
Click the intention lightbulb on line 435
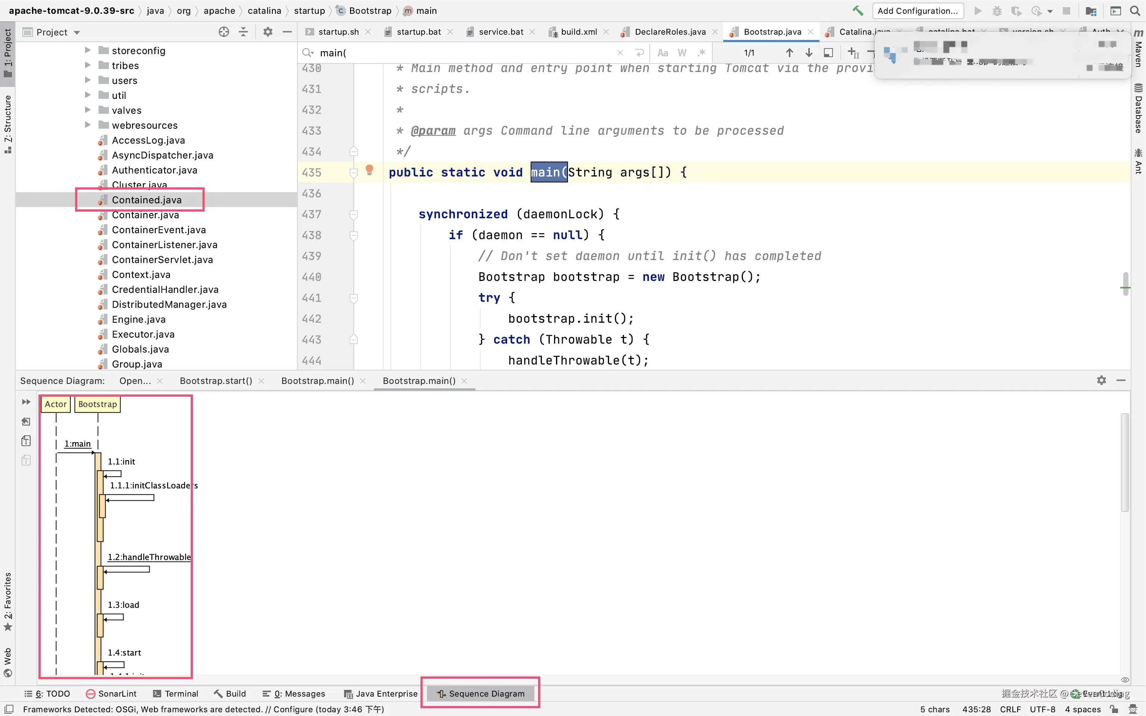tap(369, 169)
